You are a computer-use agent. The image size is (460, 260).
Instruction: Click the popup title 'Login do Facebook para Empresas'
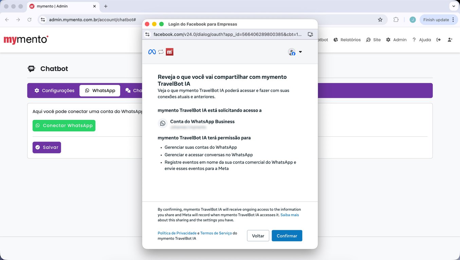pos(203,24)
